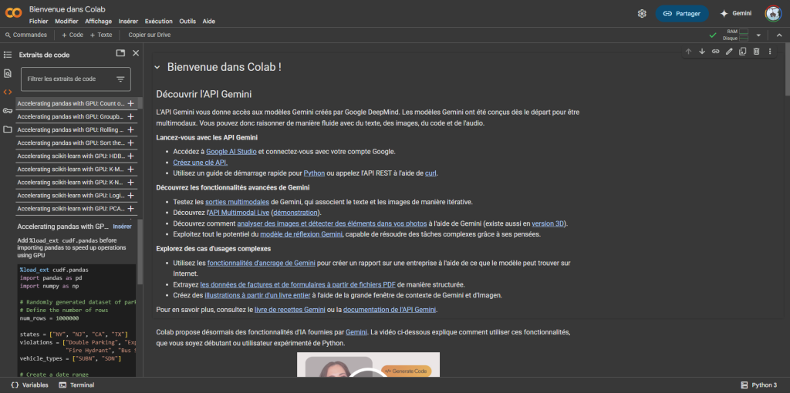The height and width of the screenshot is (393, 790).
Task: Open the Exécution menu
Action: [159, 21]
